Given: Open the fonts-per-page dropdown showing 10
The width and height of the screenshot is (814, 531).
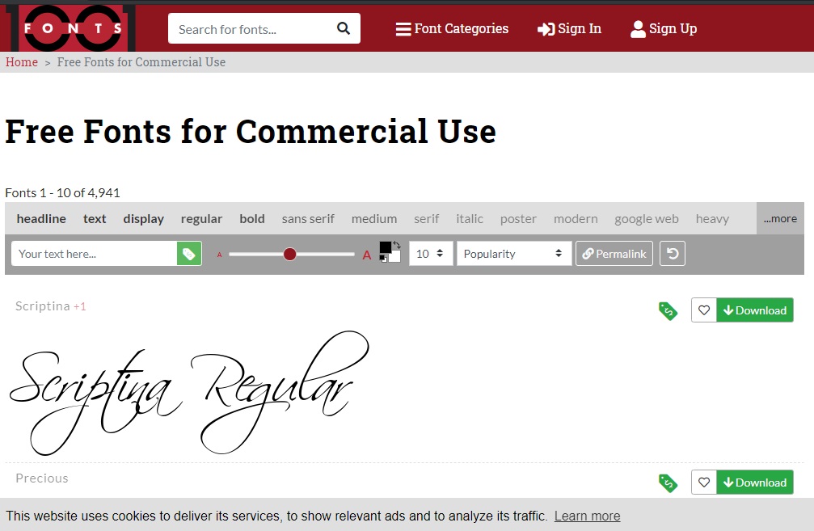Looking at the screenshot, I should pyautogui.click(x=430, y=254).
